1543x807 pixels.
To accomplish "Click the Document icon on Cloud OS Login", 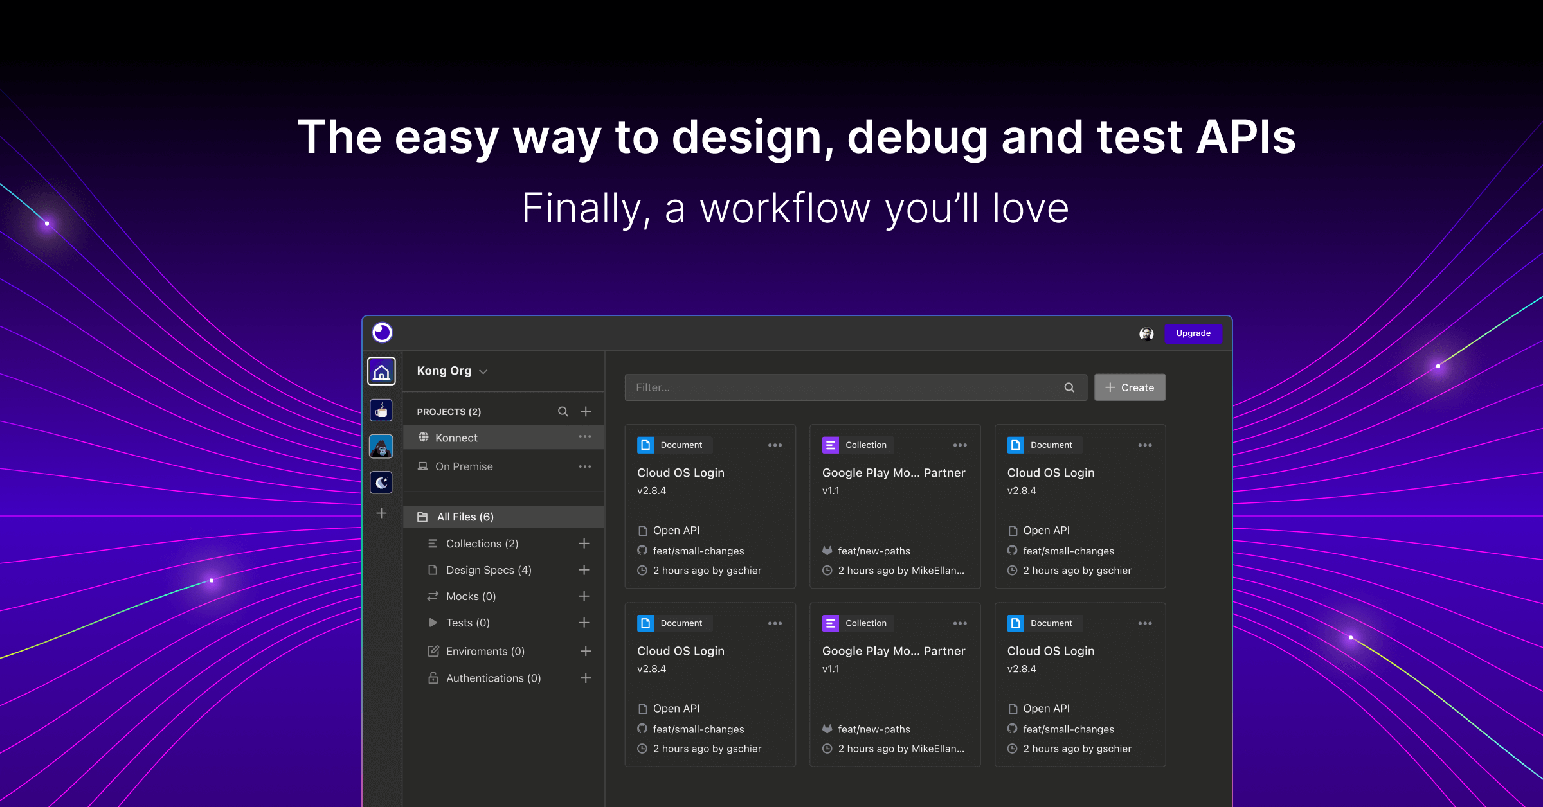I will [x=647, y=444].
